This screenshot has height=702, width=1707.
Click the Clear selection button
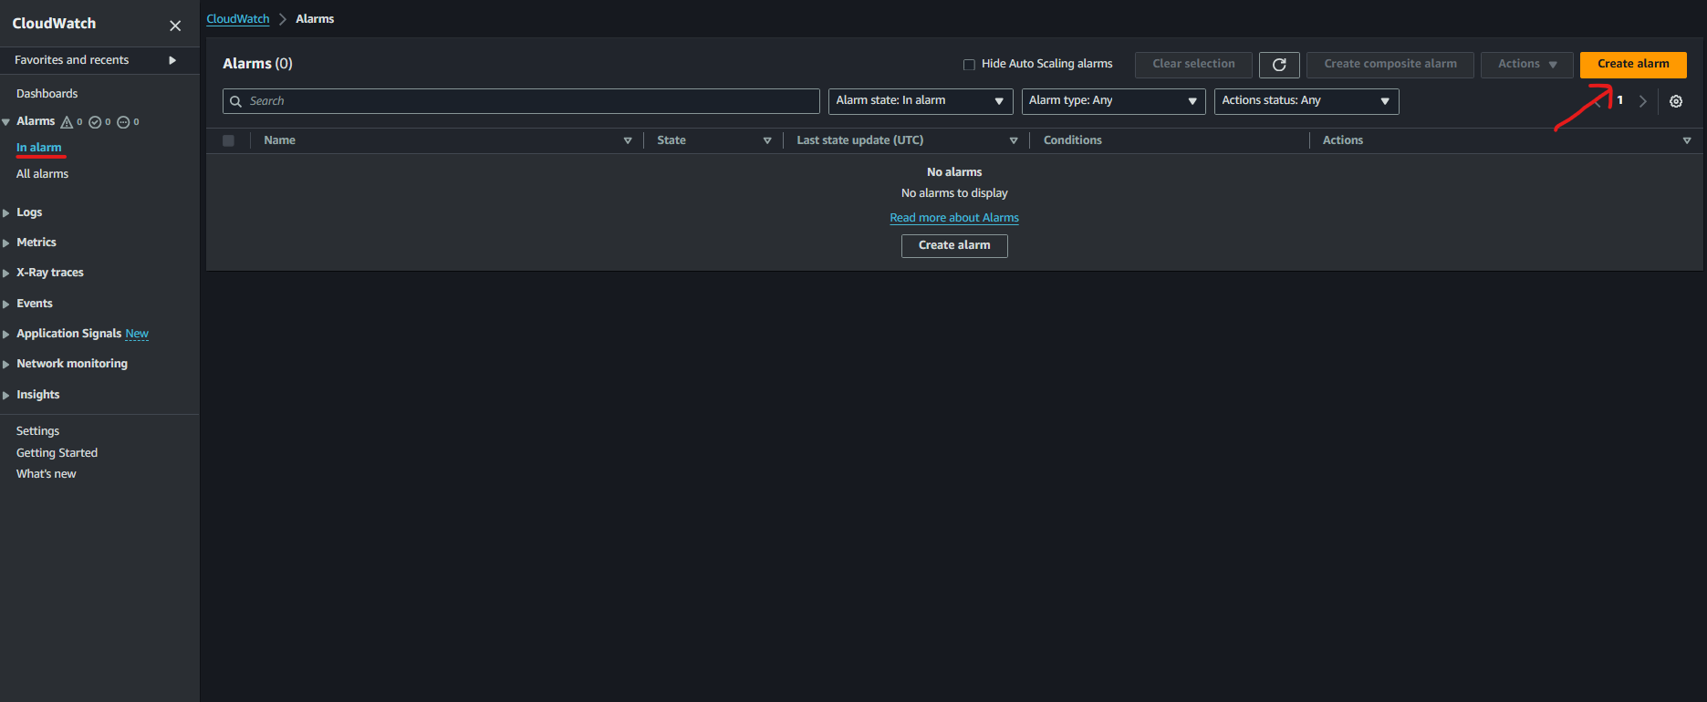tap(1193, 65)
